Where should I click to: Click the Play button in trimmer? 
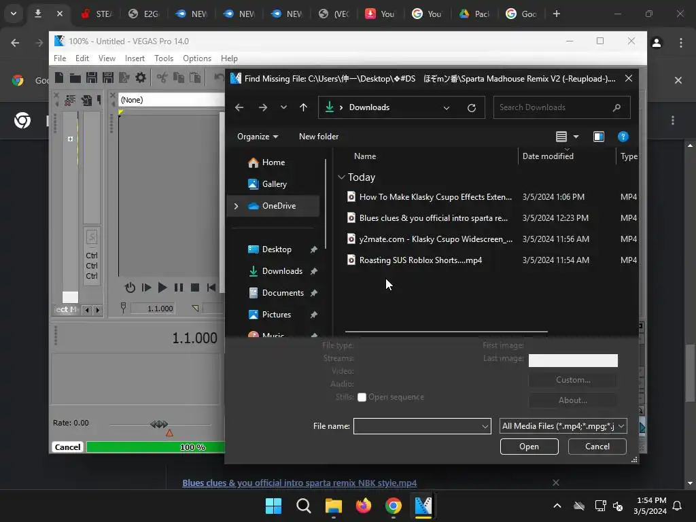pyautogui.click(x=162, y=288)
